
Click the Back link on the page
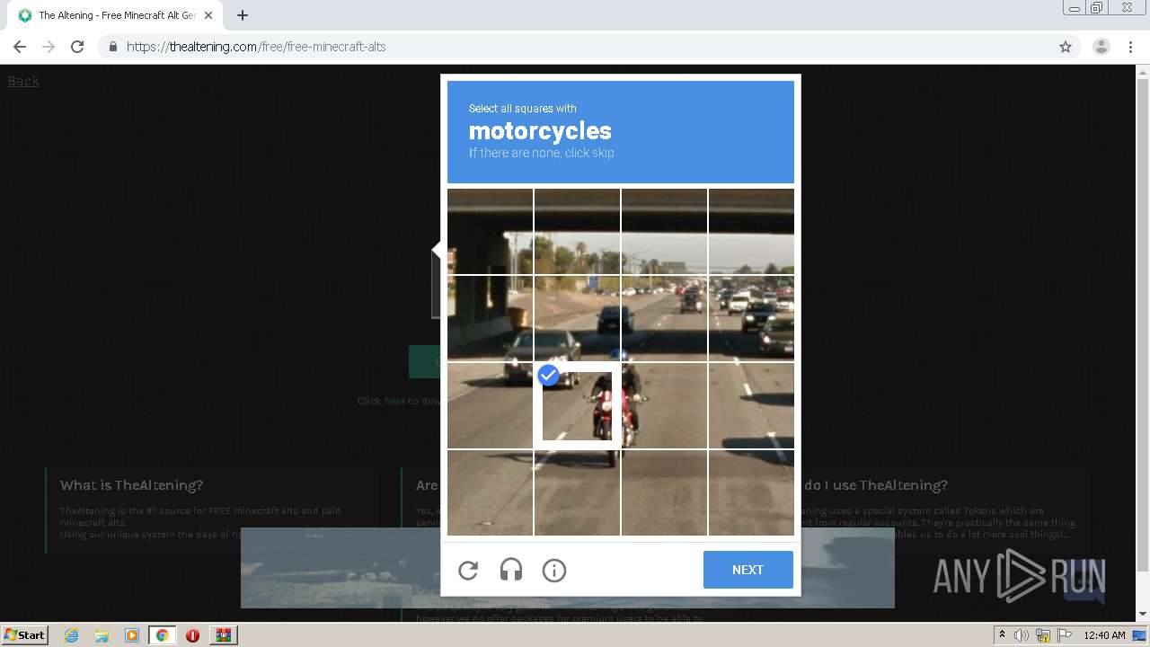[x=23, y=81]
